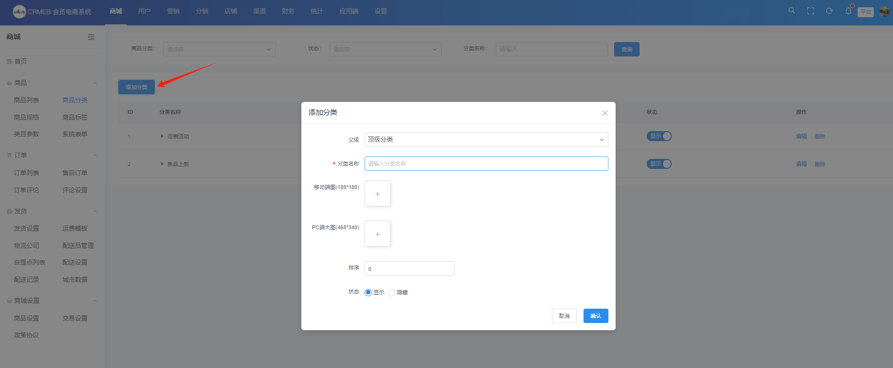The image size is (893, 368).
Task: Click the 确认 button
Action: tap(595, 316)
